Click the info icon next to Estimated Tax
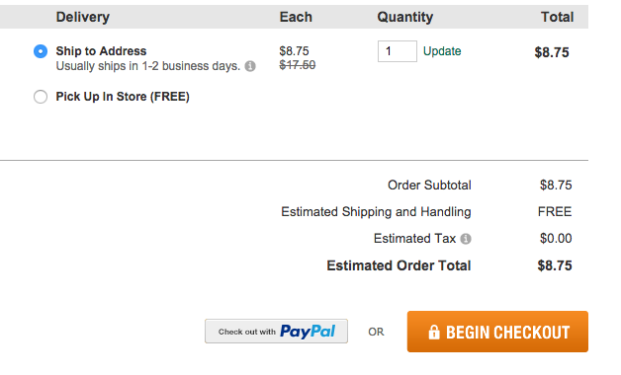 coord(466,239)
